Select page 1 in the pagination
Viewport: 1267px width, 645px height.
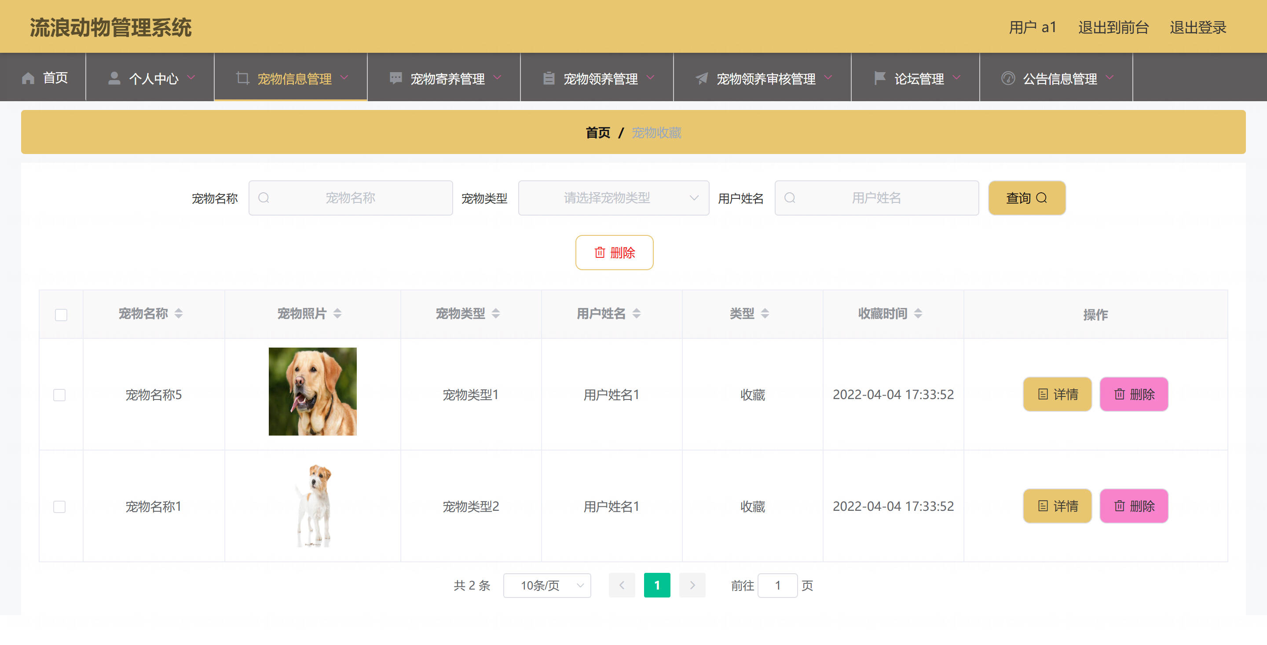pos(657,585)
